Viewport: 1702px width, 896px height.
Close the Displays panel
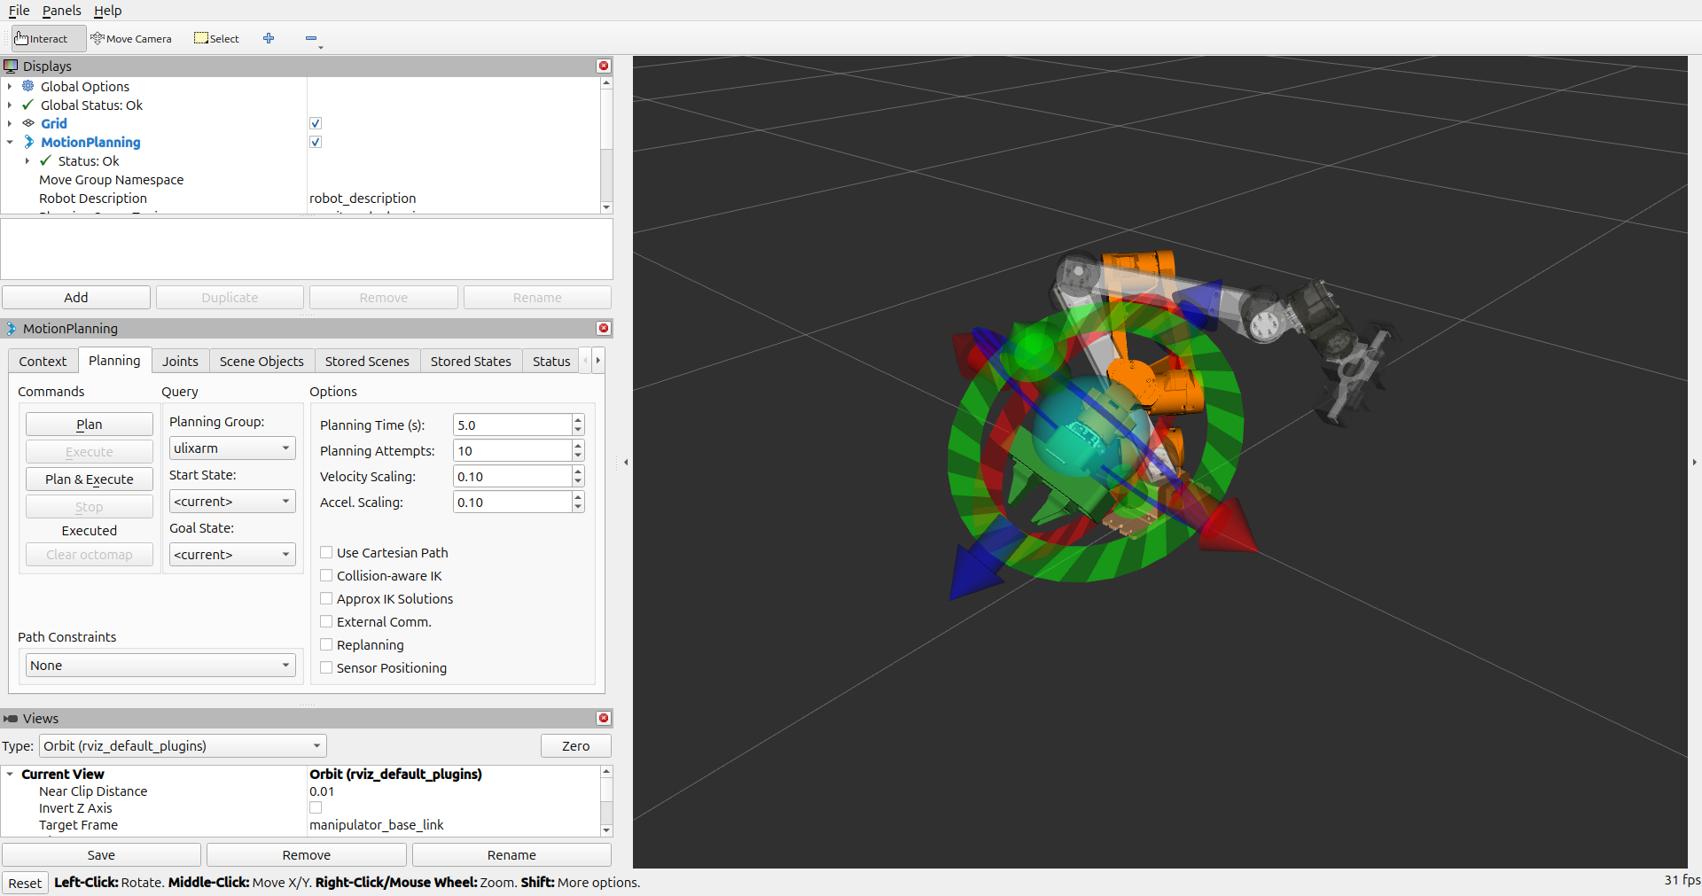coord(604,66)
